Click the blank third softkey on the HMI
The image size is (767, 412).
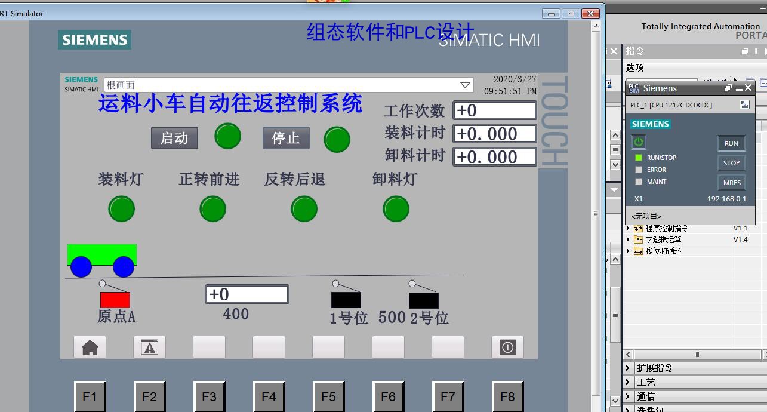tap(209, 347)
